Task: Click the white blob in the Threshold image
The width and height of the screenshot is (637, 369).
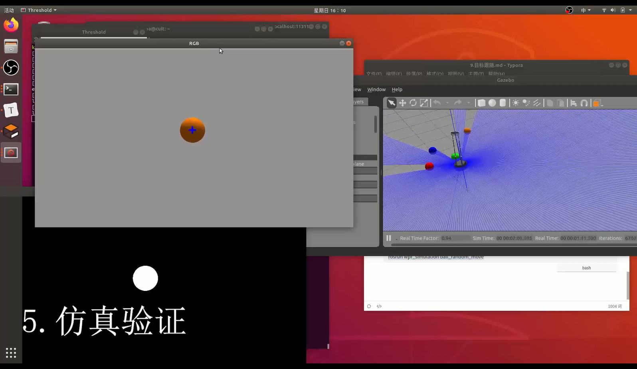Action: 145,278
